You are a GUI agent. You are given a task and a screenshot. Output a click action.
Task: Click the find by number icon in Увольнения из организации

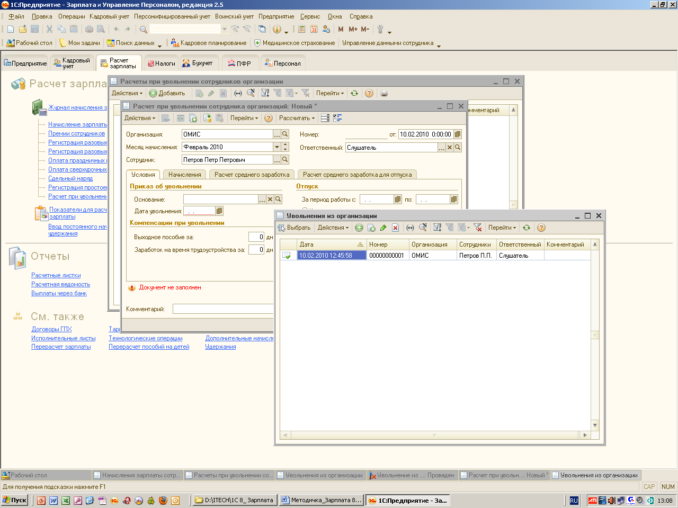coord(423,228)
